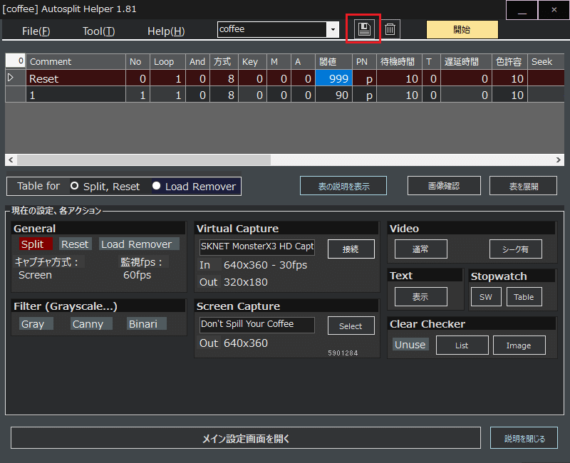Click the 表の説明を表示 button

point(343,186)
